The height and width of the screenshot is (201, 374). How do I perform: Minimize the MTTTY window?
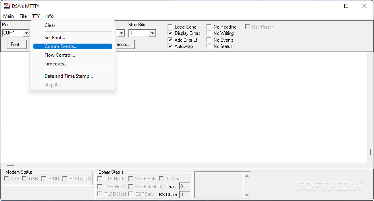click(328, 6)
